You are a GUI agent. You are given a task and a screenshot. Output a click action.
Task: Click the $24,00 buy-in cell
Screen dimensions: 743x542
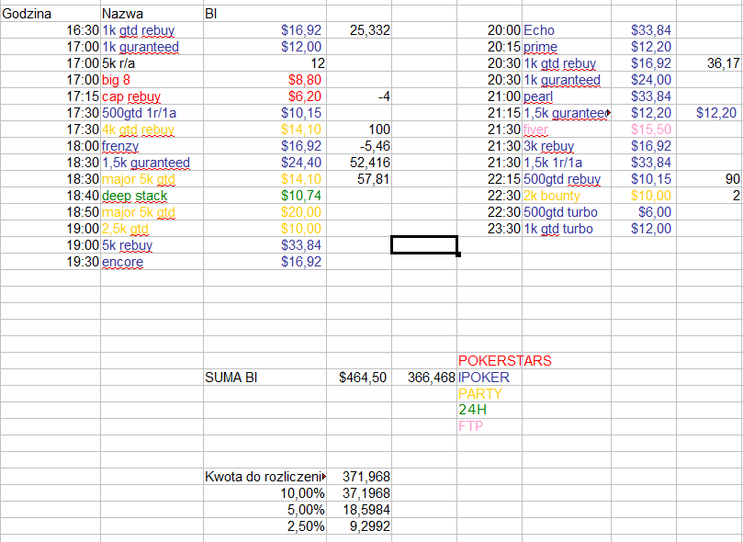click(644, 80)
